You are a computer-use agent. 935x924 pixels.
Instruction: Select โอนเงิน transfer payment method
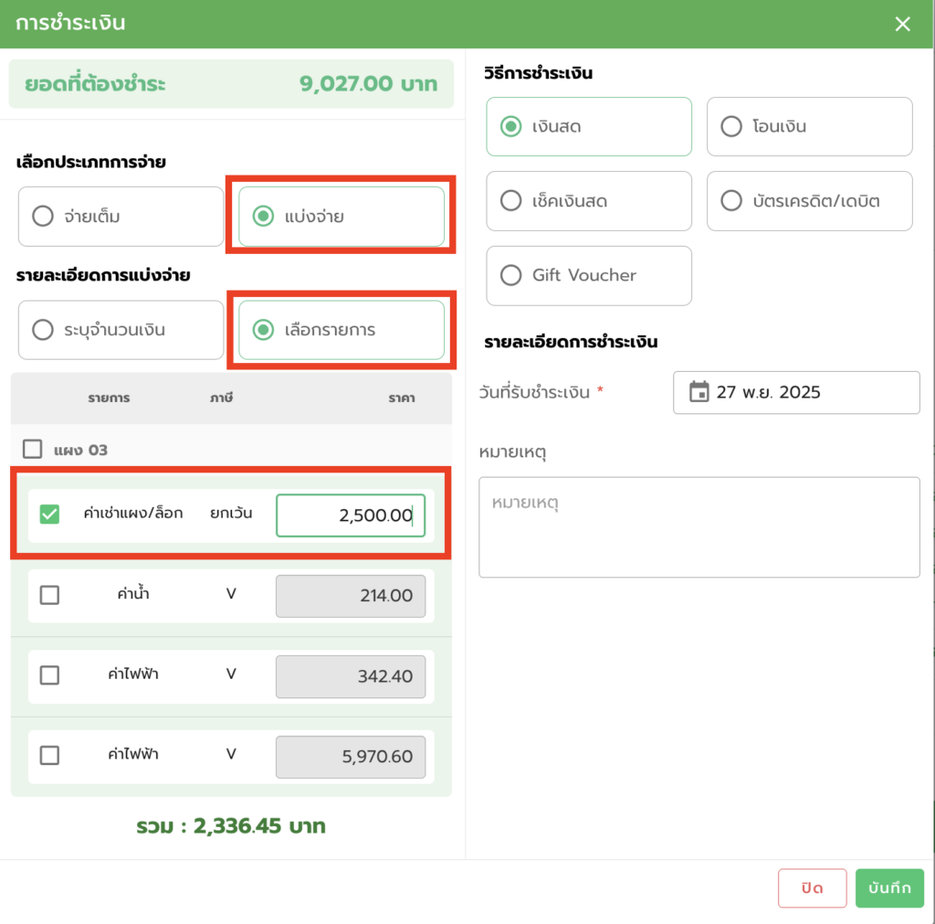731,126
